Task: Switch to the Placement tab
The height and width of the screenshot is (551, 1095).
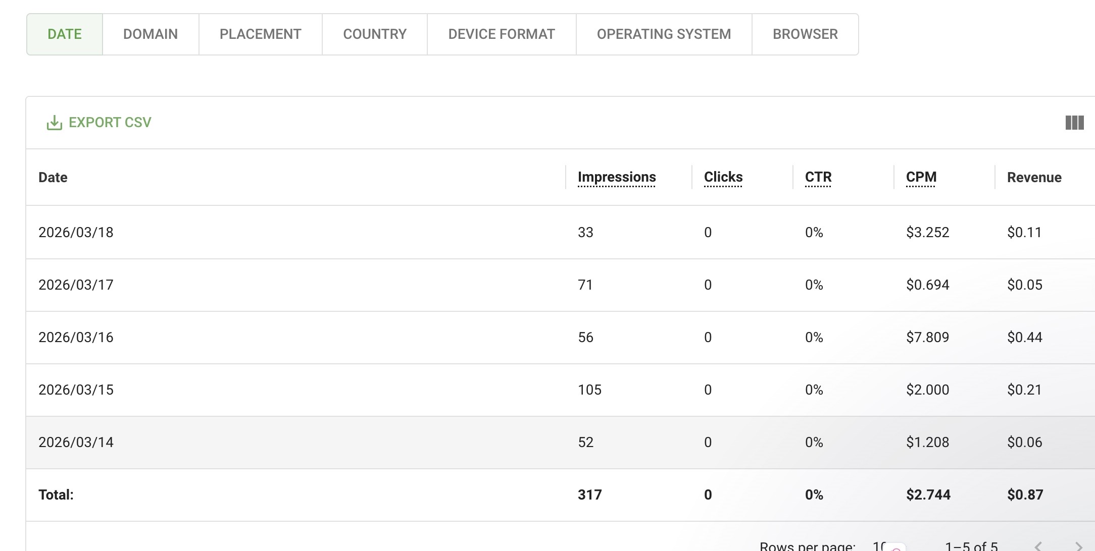Action: coord(260,34)
